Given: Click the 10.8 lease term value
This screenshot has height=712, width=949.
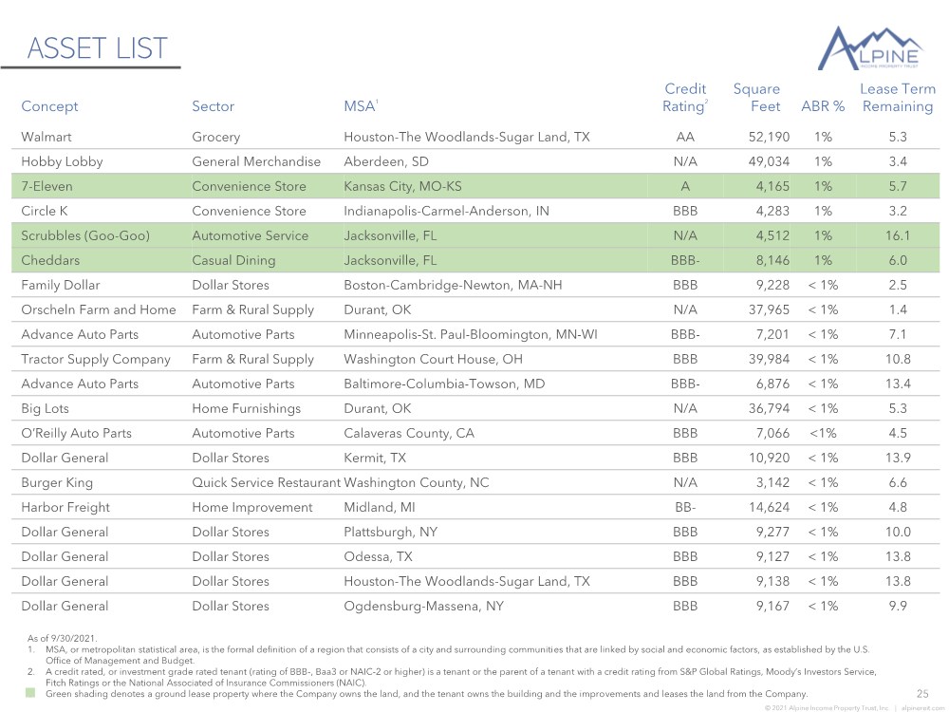Looking at the screenshot, I should tap(898, 360).
